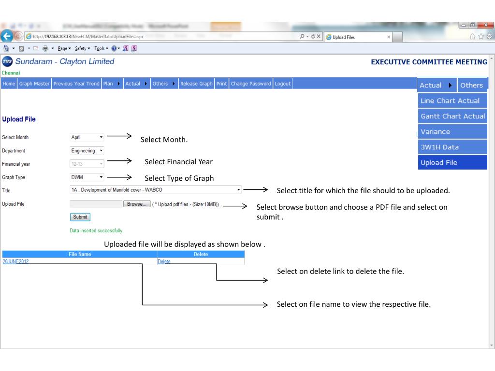This screenshot has height=371, width=495.
Task: Select Line Chart Actual submenu item
Action: click(x=452, y=100)
